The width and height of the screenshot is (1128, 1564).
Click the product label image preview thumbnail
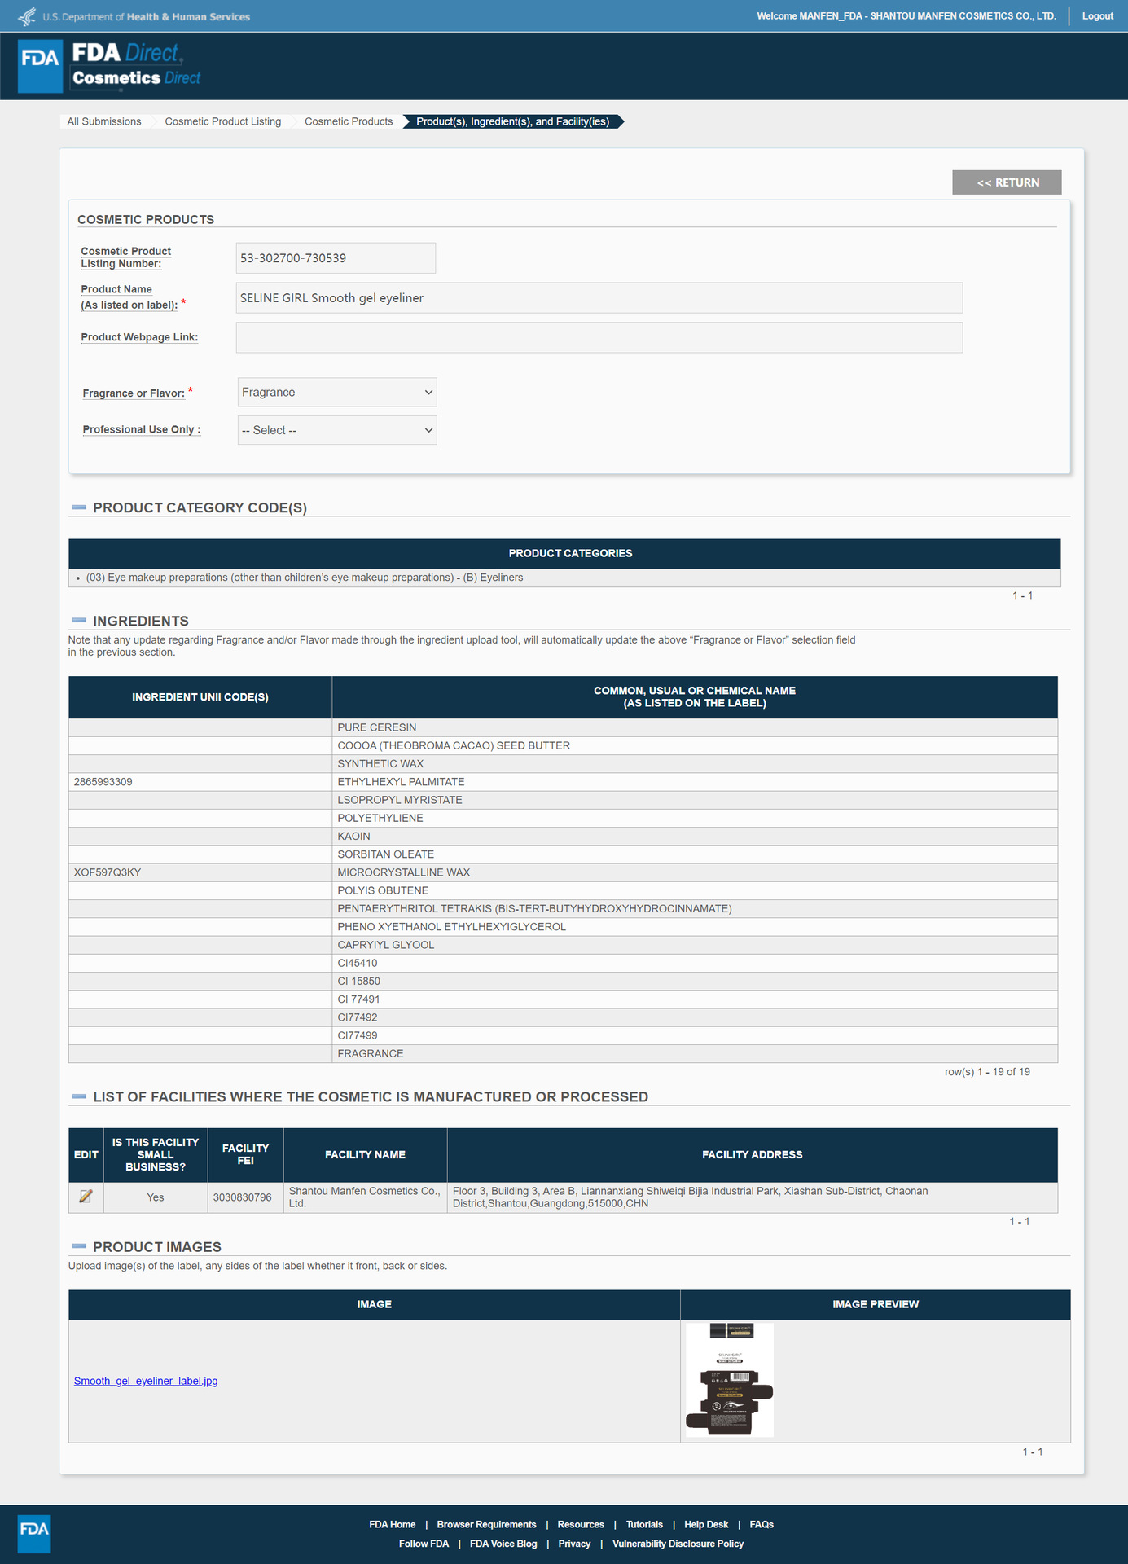730,1380
